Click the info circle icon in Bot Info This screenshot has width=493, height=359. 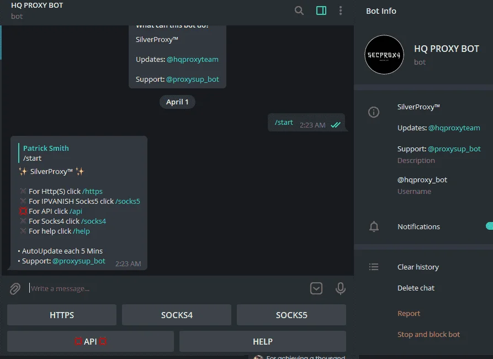click(x=374, y=112)
